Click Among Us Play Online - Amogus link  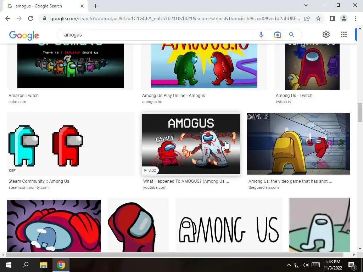(173, 96)
